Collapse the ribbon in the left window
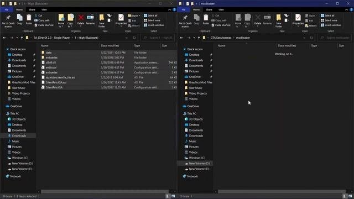 click(x=170, y=10)
